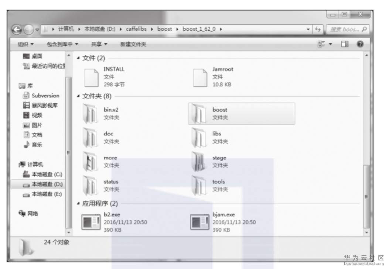
Task: Select caffelibs in the address breadcrumb
Action: pos(136,29)
